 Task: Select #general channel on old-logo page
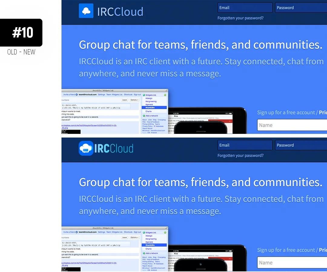click(x=149, y=105)
